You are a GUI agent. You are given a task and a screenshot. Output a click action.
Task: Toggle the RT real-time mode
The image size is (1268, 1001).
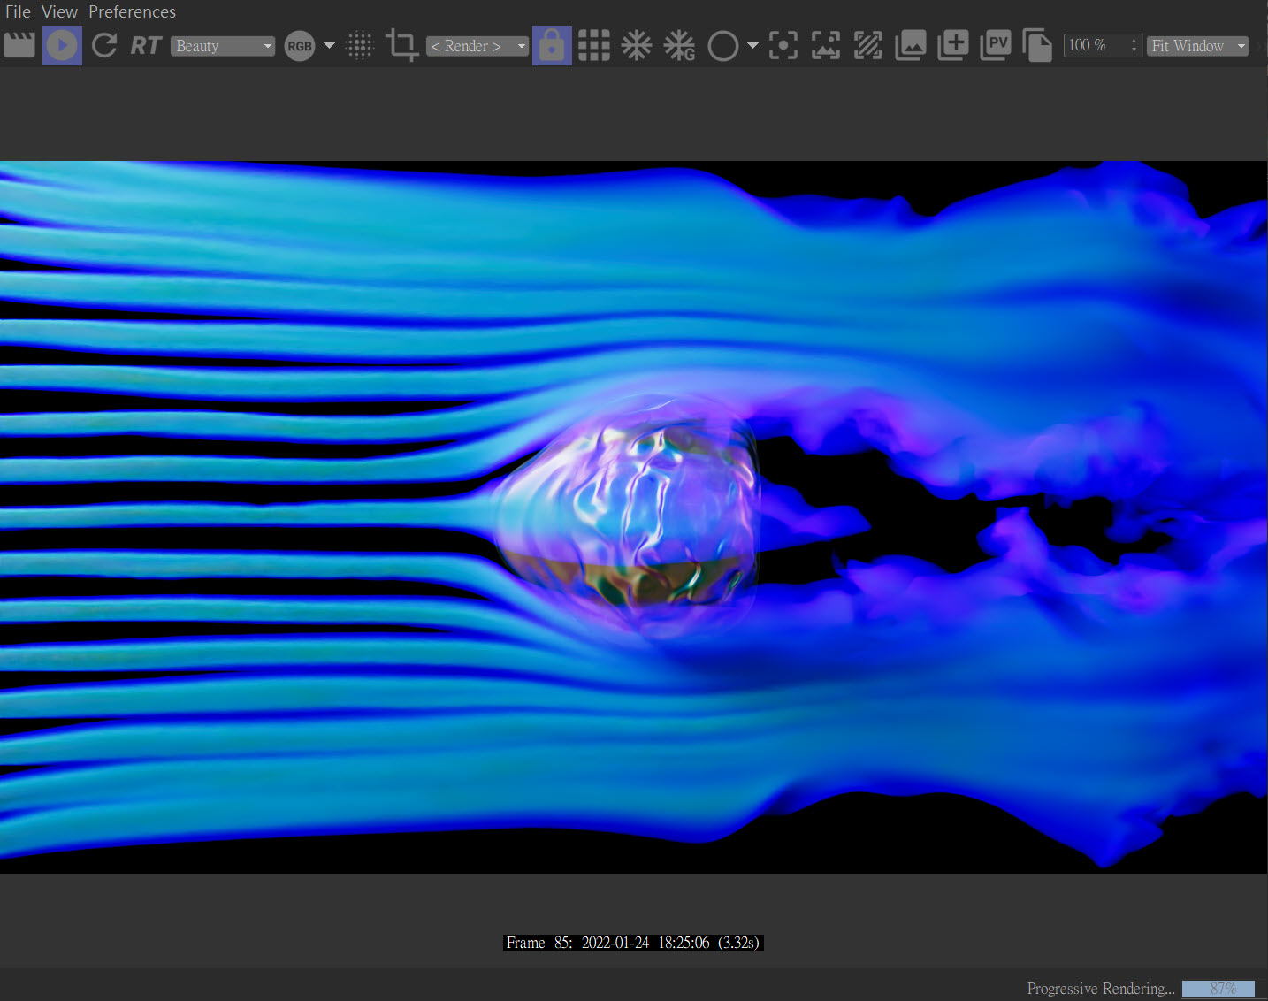pyautogui.click(x=146, y=45)
